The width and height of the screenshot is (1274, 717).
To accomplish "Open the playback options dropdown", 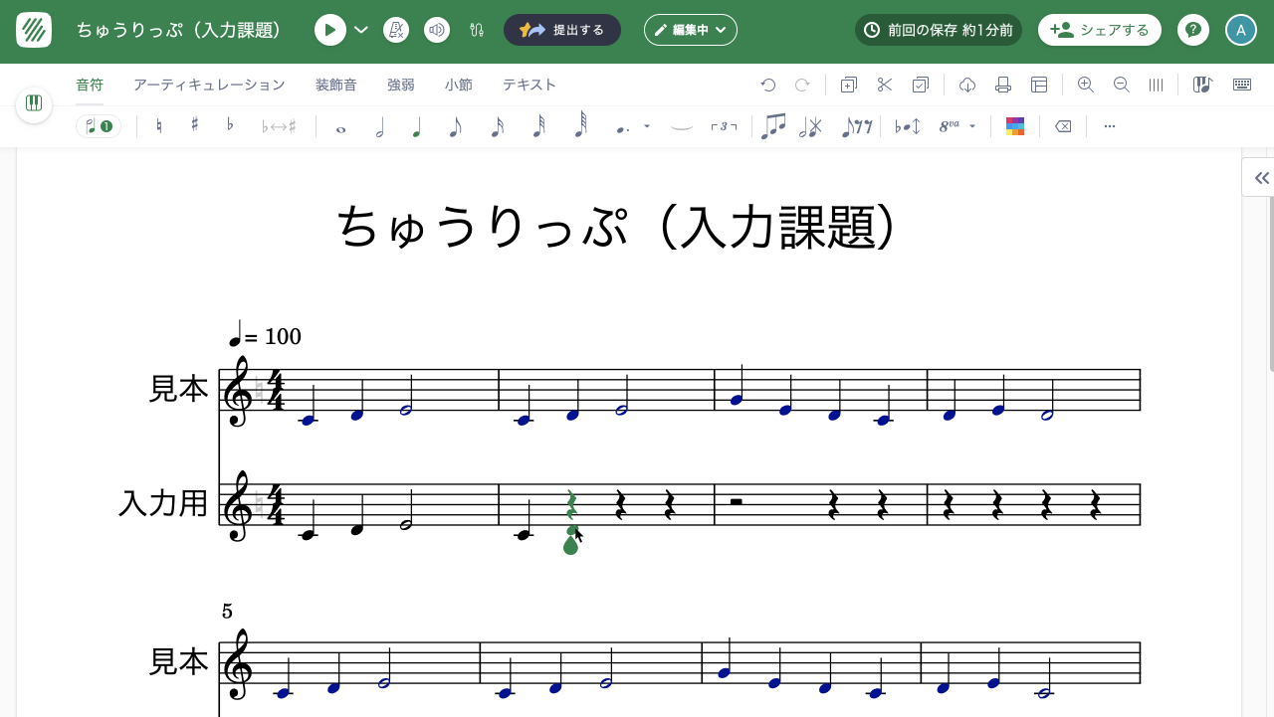I will (x=360, y=29).
